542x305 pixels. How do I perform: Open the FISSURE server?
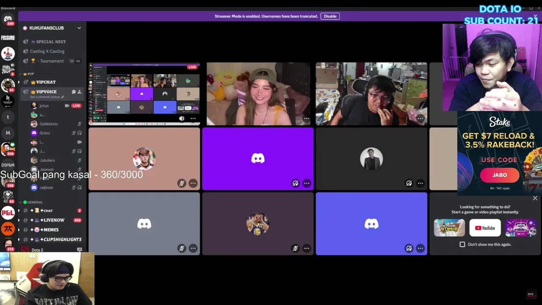[8, 38]
